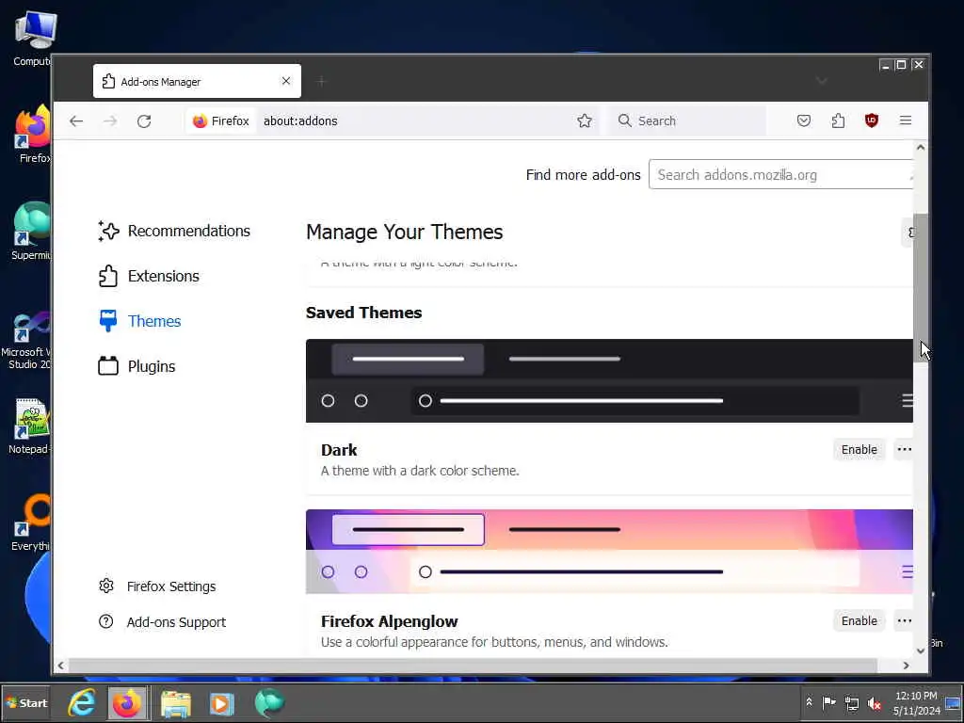This screenshot has width=964, height=723.
Task: Open the Windows Start menu
Action: tap(25, 702)
